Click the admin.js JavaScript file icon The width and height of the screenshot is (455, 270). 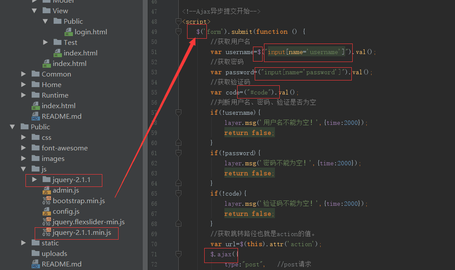tap(47, 190)
